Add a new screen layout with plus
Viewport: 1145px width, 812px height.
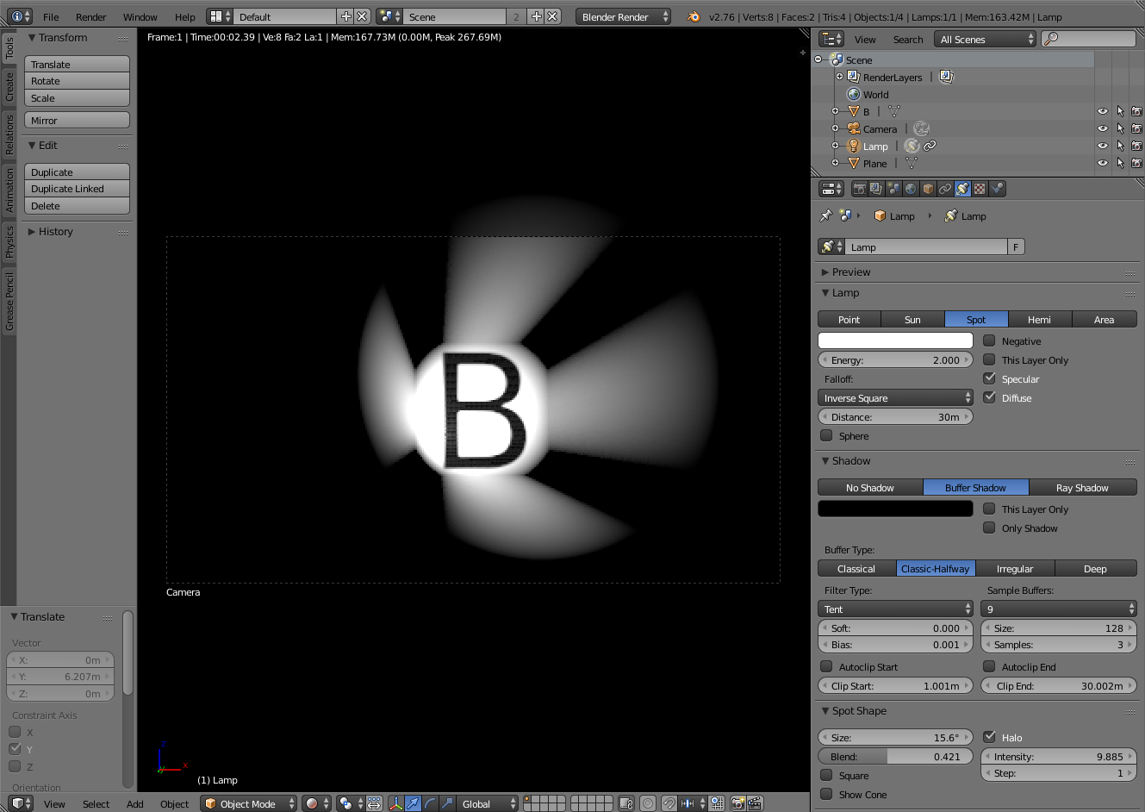[x=346, y=16]
